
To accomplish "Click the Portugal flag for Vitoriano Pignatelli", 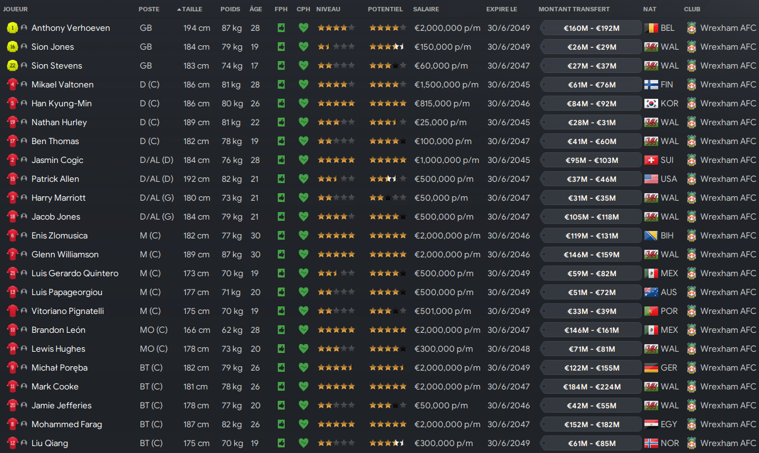I will [651, 311].
